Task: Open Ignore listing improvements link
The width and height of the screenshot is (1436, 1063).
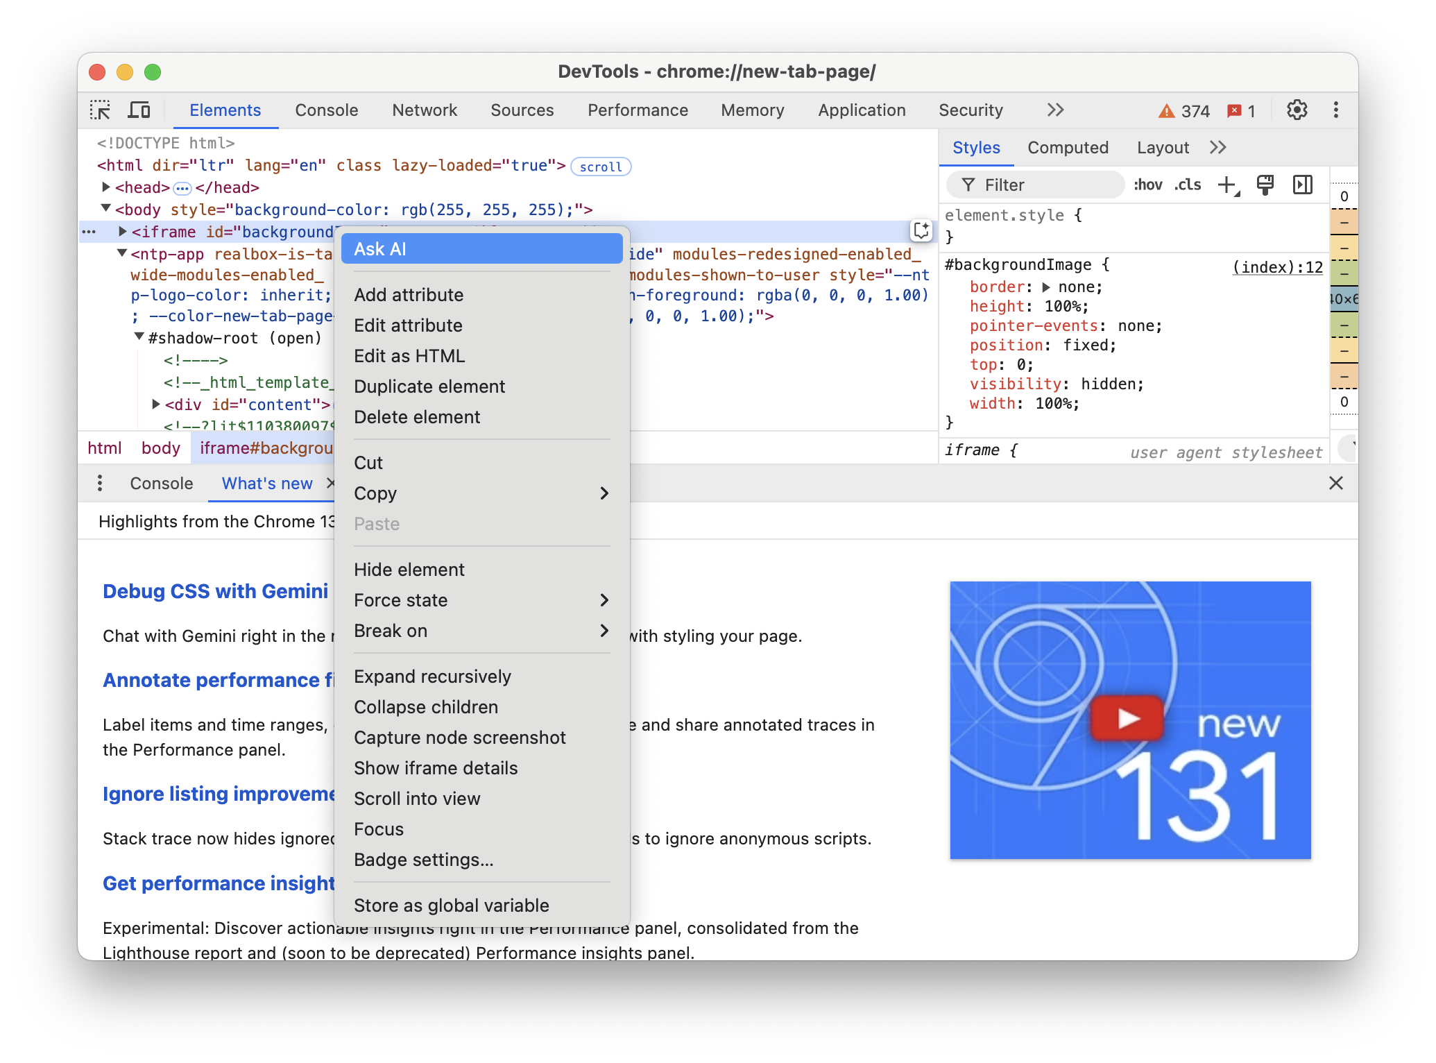Action: 219,794
